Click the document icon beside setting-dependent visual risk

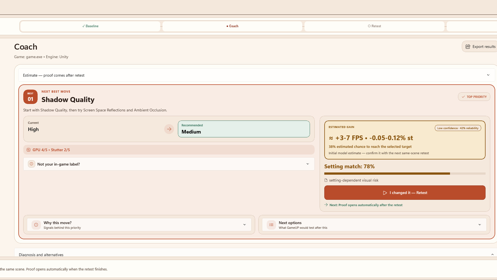click(x=326, y=180)
